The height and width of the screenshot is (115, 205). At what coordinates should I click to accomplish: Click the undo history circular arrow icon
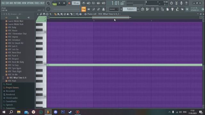(x=171, y=3)
